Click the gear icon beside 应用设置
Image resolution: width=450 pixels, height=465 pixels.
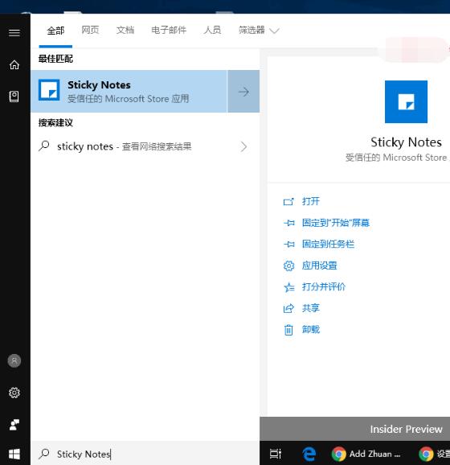point(288,265)
